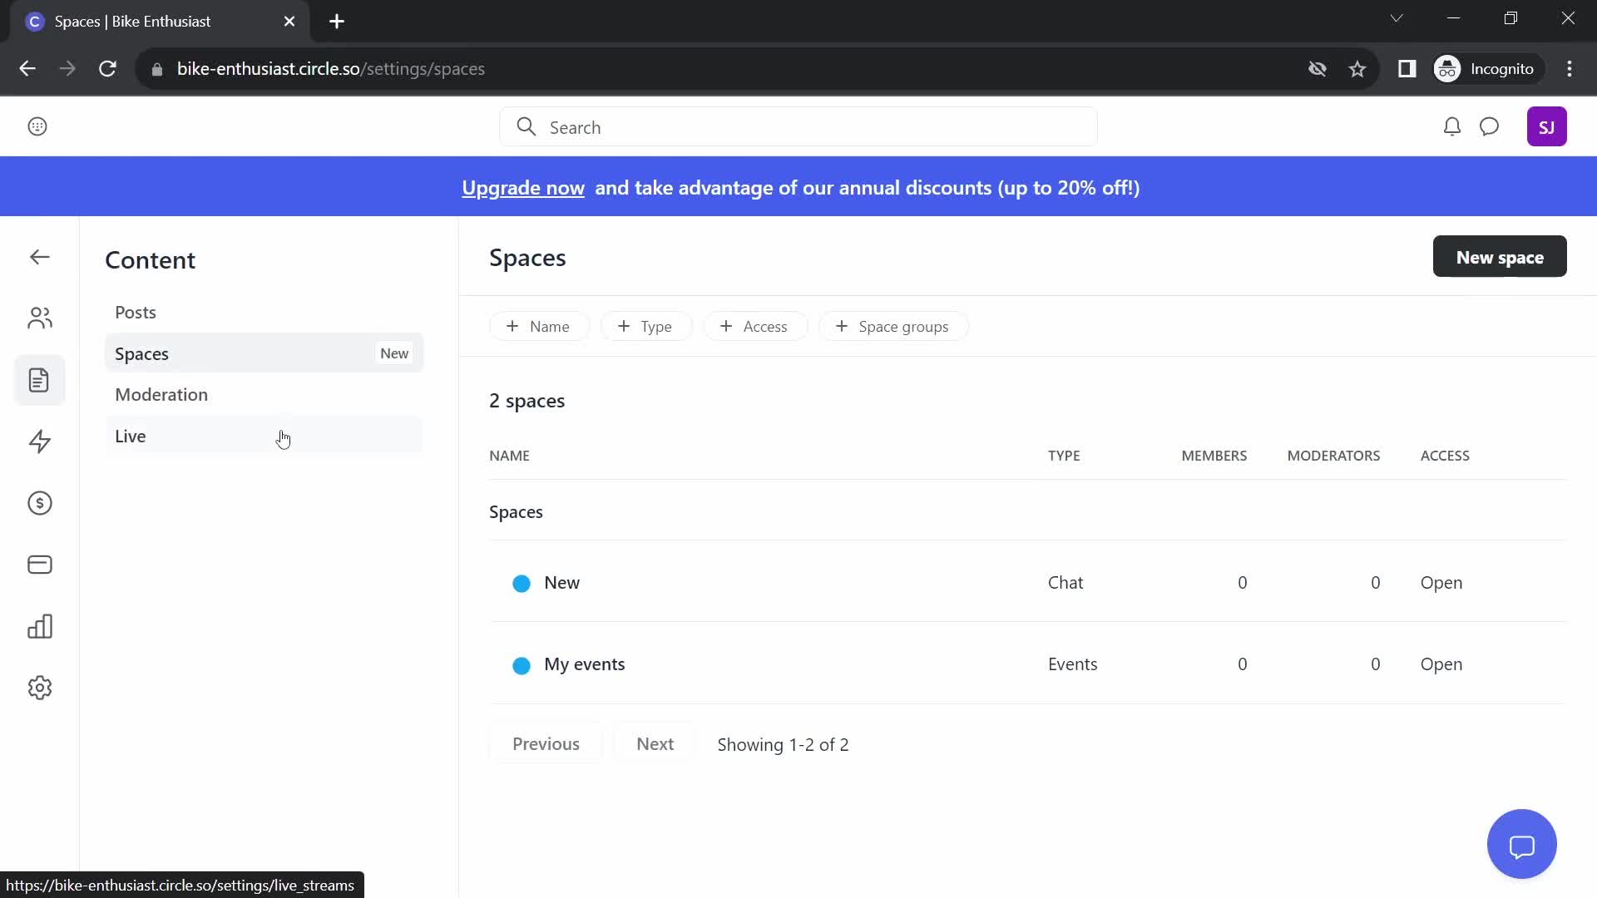The width and height of the screenshot is (1597, 898).
Task: Click the Spaces menu item
Action: 141,352
